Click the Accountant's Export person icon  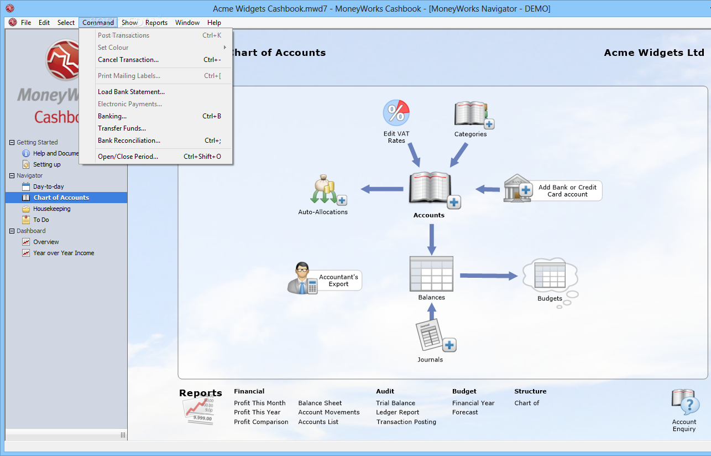pyautogui.click(x=302, y=278)
